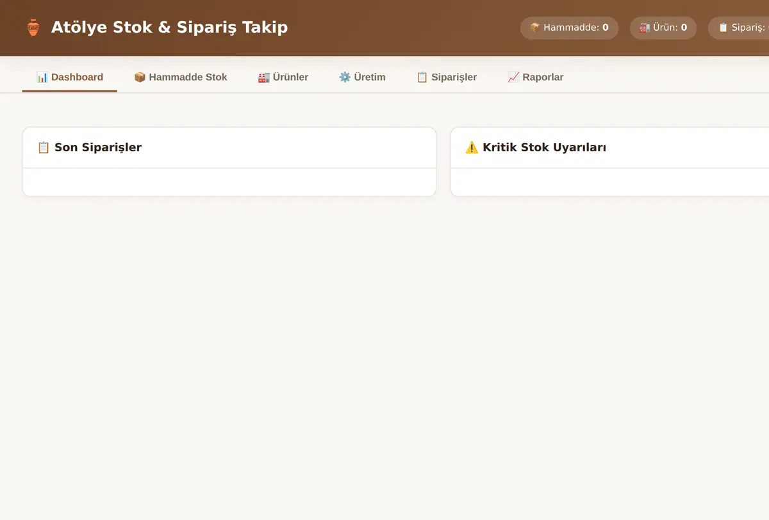Click the Sipariş counter badge in header
This screenshot has width=769, height=520.
pos(739,28)
